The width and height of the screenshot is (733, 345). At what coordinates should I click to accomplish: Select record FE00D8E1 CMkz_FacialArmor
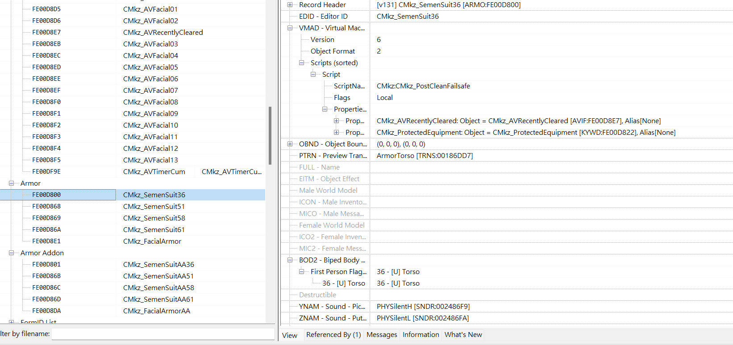coord(133,241)
